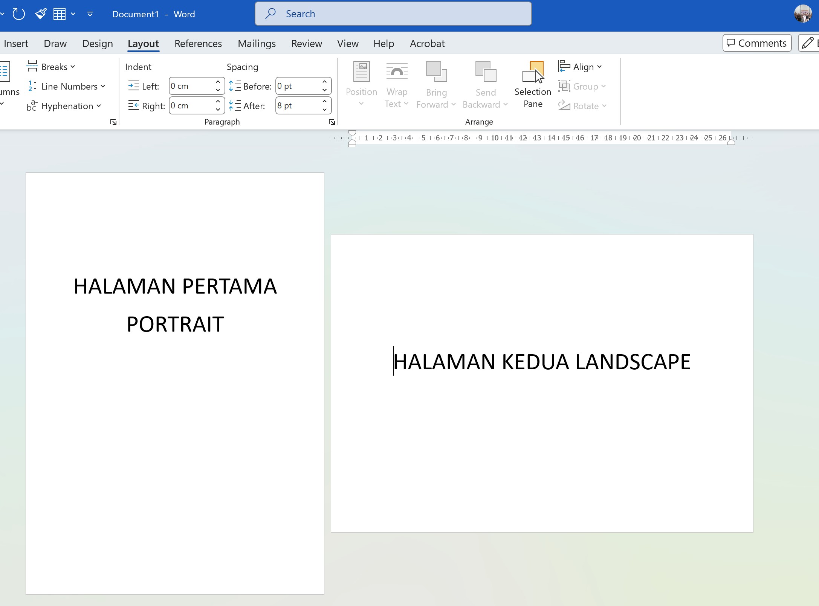
Task: Increase the Indent Left value stepper
Action: (x=217, y=82)
